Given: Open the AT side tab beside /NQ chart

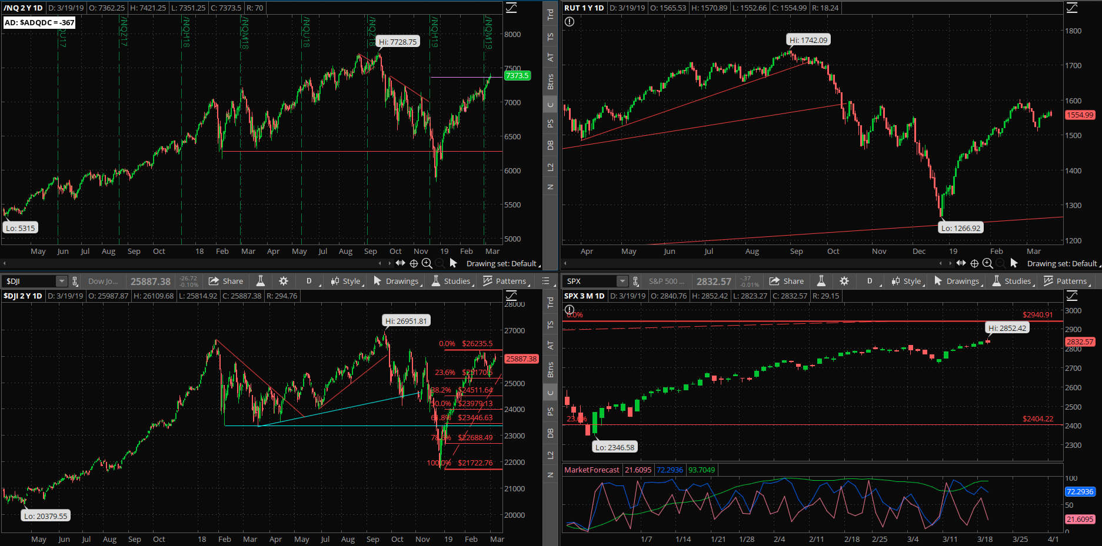Looking at the screenshot, I should click(550, 57).
